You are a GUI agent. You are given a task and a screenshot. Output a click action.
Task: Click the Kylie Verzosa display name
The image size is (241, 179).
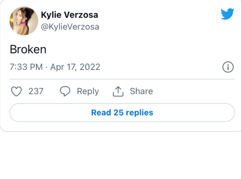(x=69, y=15)
